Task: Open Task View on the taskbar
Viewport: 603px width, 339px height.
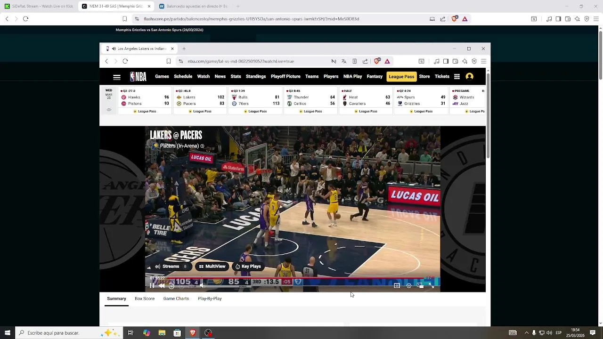Action: pos(130,333)
